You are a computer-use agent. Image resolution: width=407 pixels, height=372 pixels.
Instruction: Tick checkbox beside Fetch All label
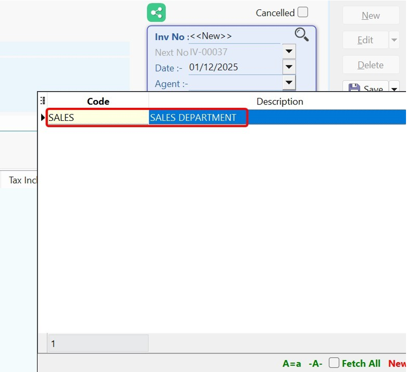click(335, 363)
